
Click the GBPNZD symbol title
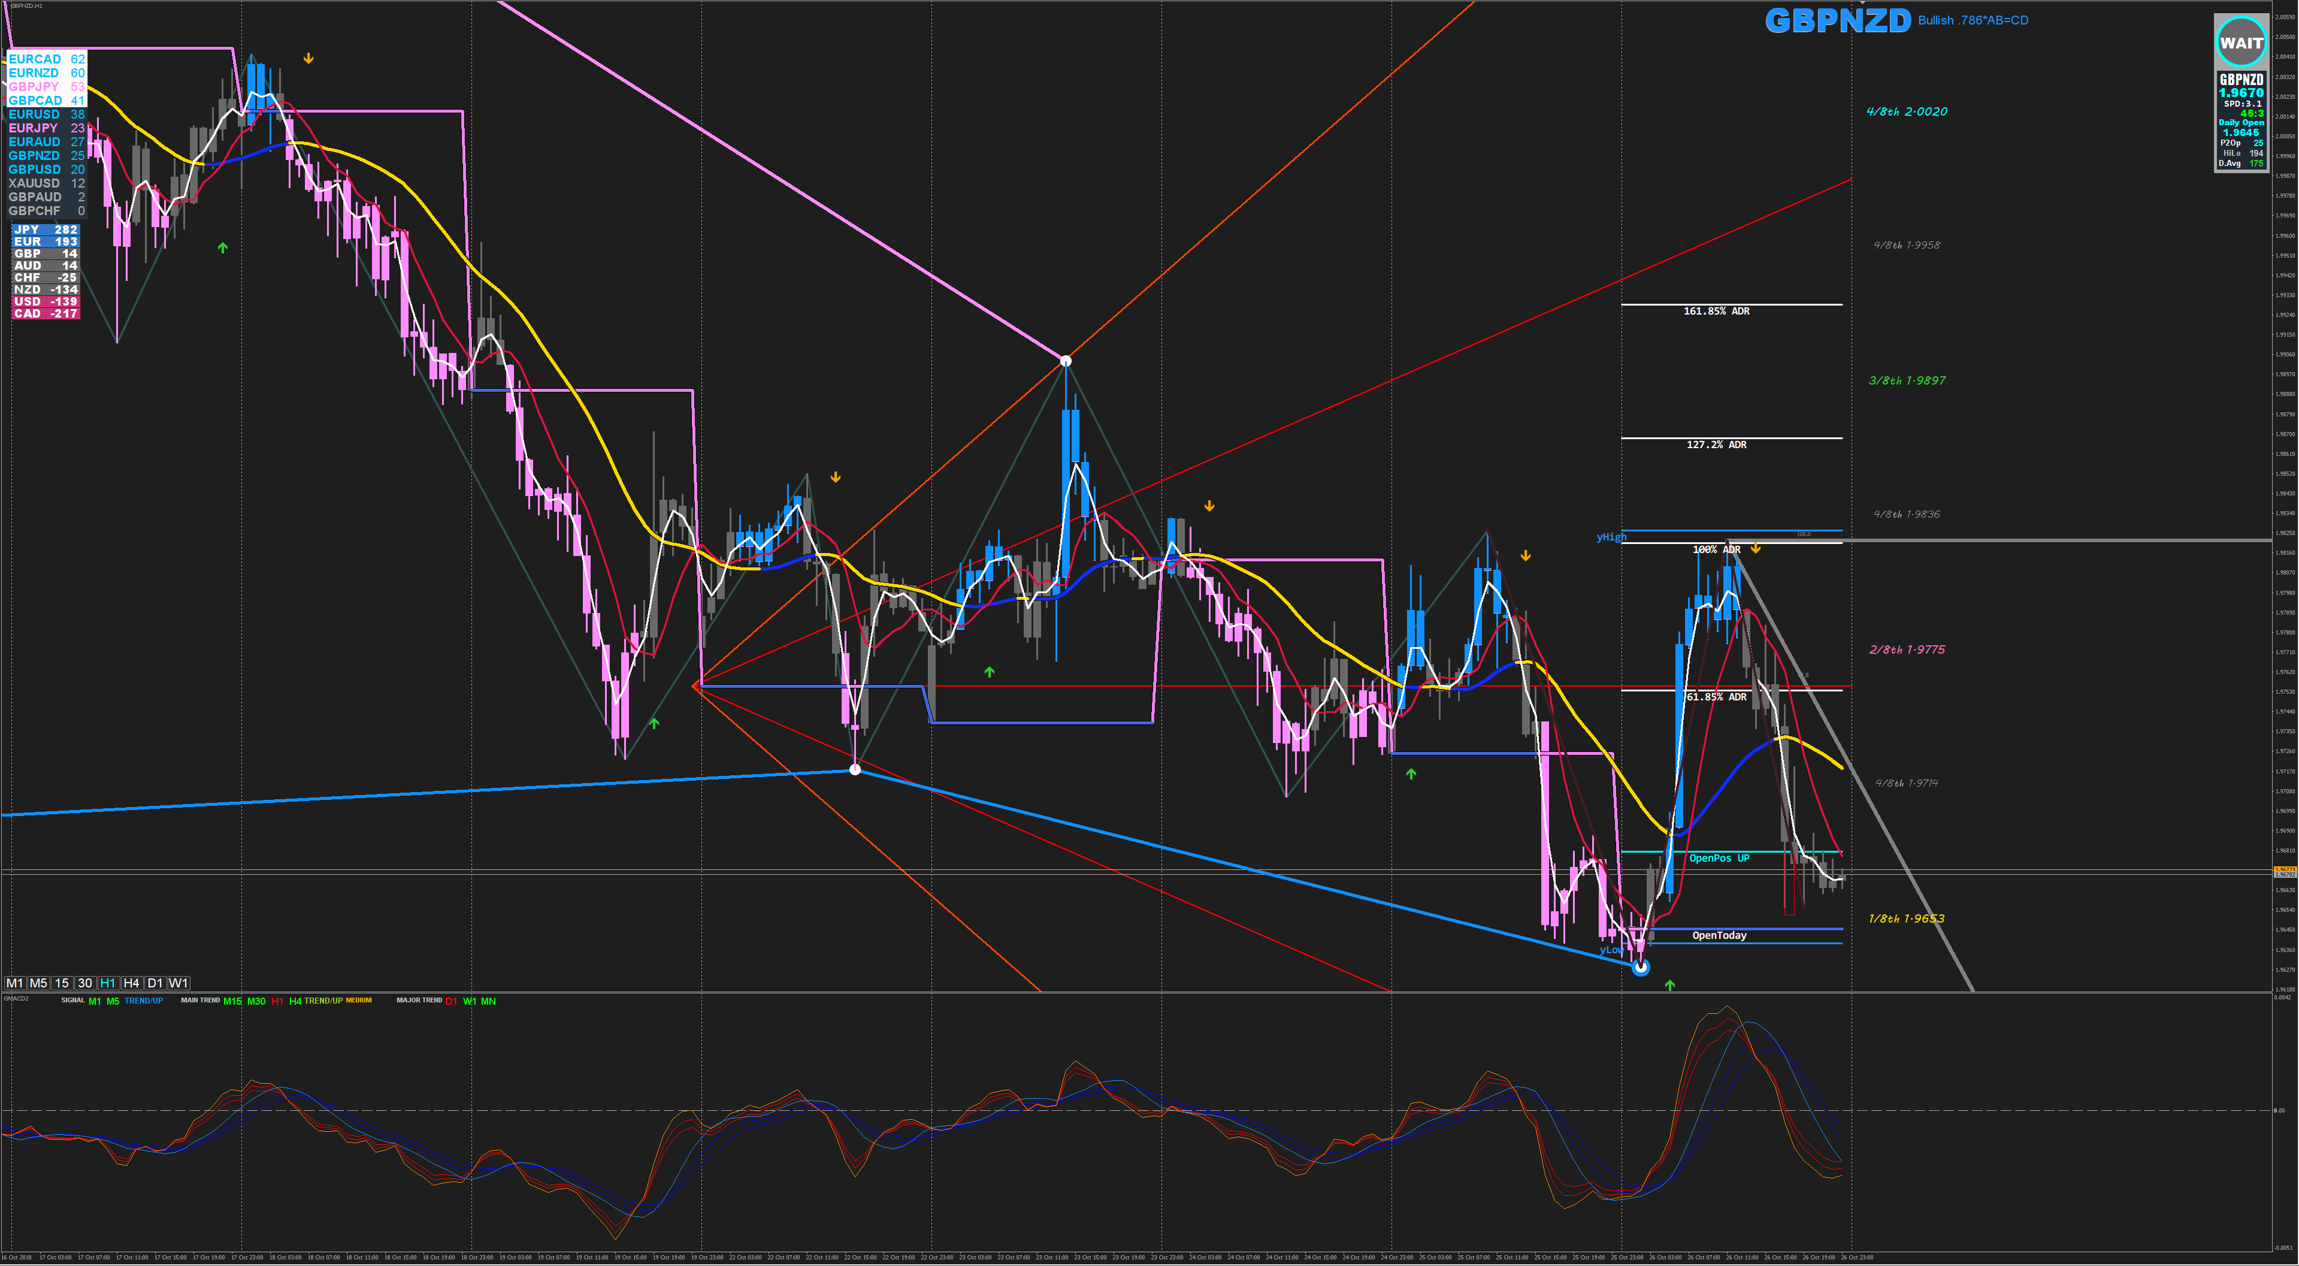point(1838,20)
